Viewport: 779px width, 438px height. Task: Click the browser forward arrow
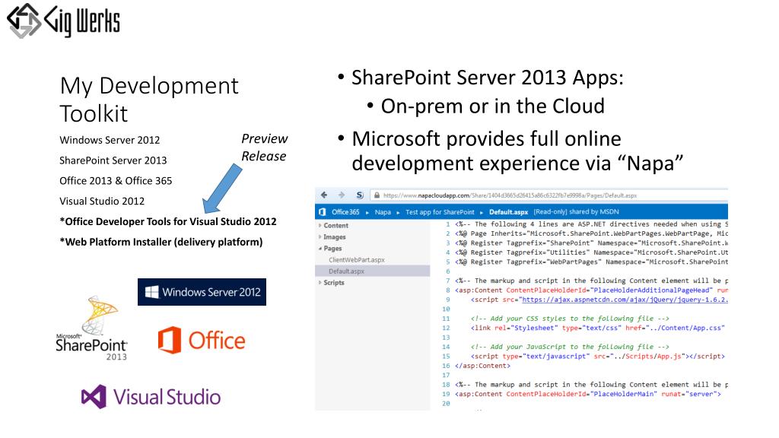342,195
